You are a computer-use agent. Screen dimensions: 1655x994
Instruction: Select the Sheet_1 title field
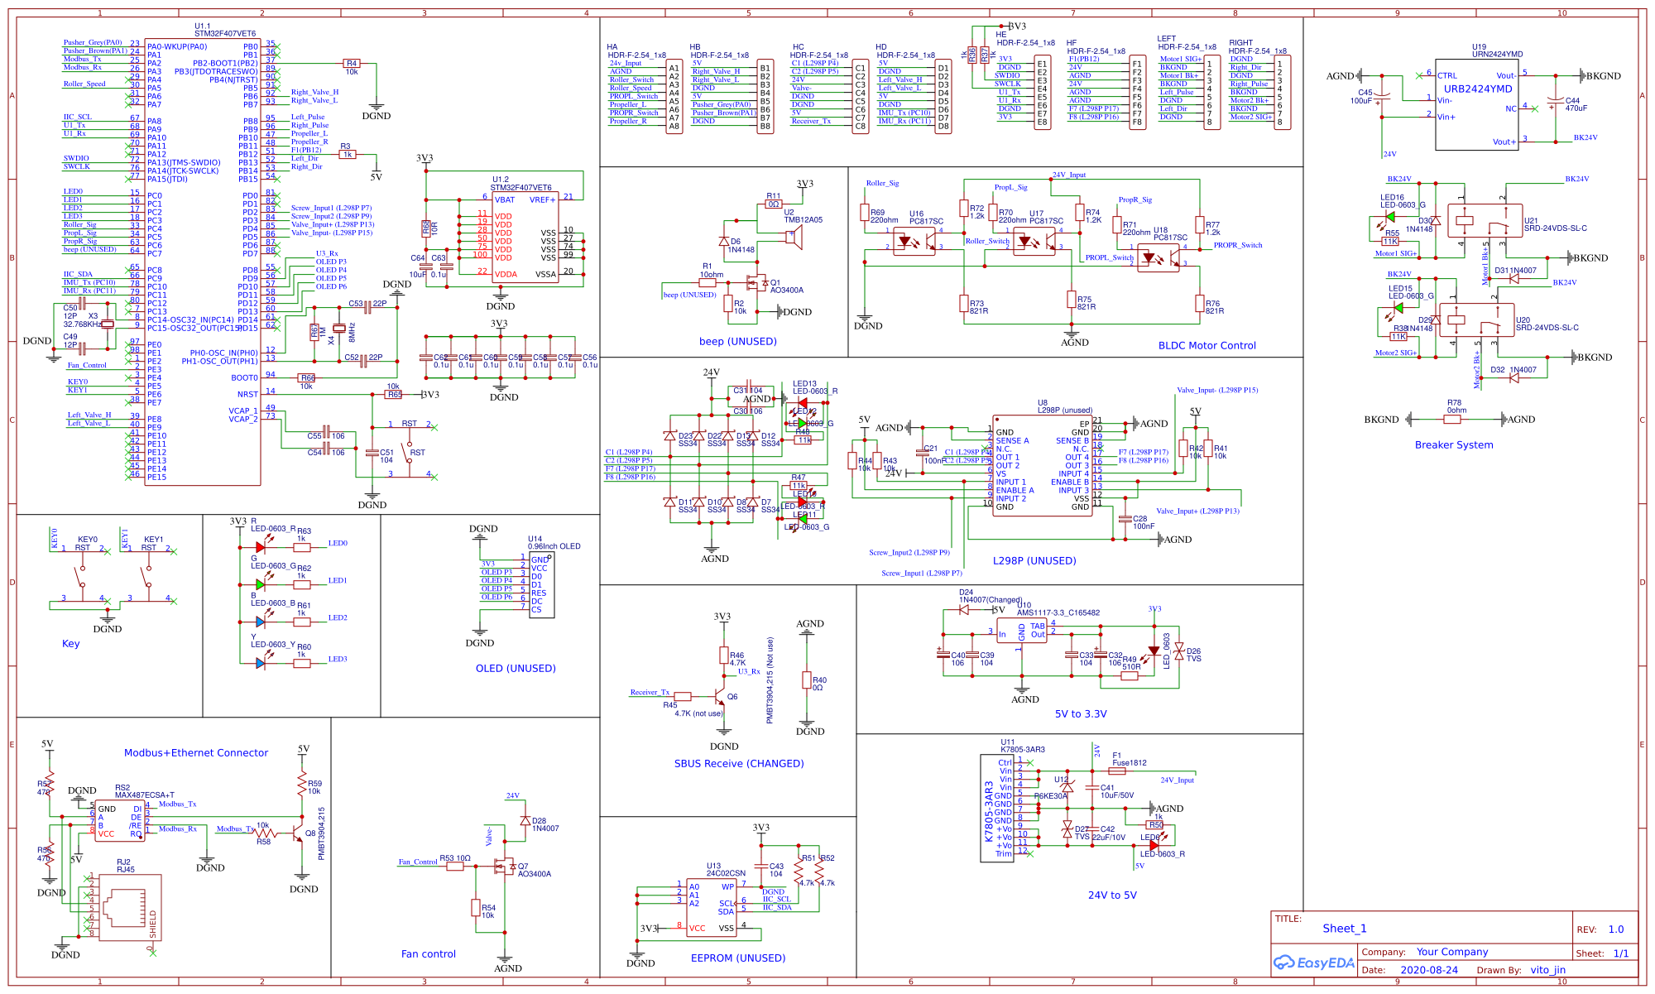[1346, 929]
